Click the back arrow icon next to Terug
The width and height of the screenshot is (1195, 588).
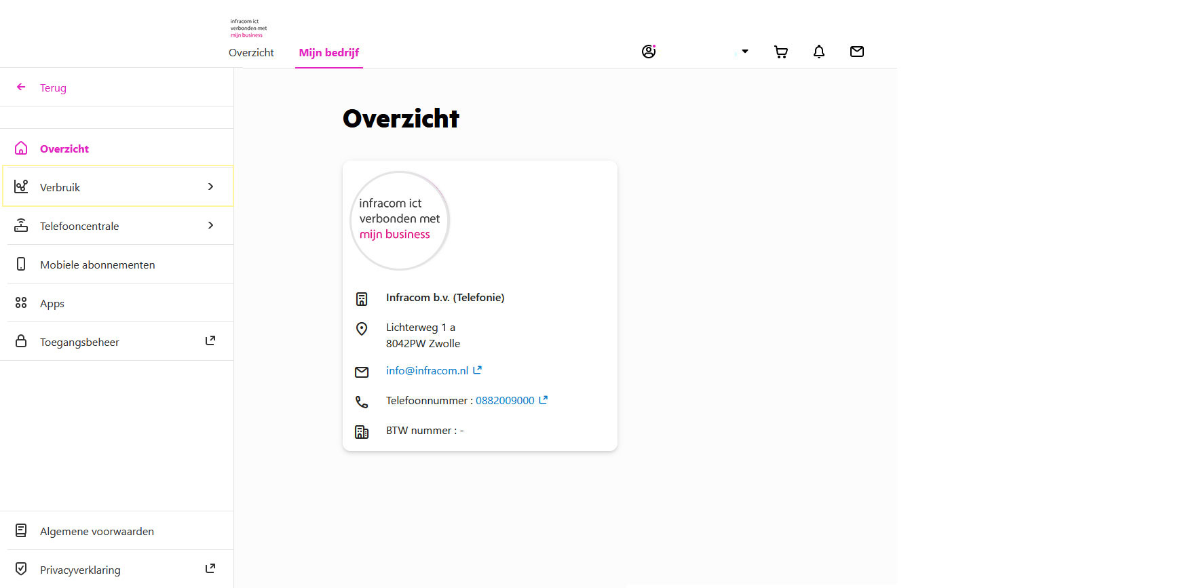click(x=21, y=87)
